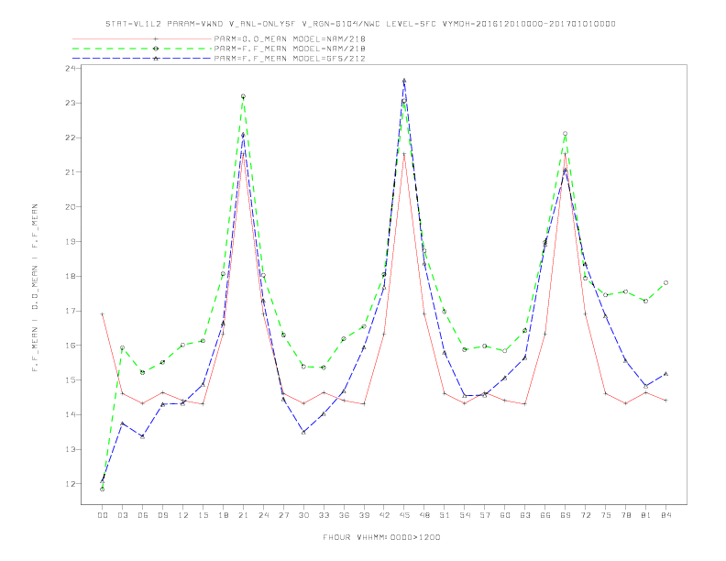This screenshot has width=726, height=561.
Task: Click the red solid line sample in legend
Action: (142, 38)
